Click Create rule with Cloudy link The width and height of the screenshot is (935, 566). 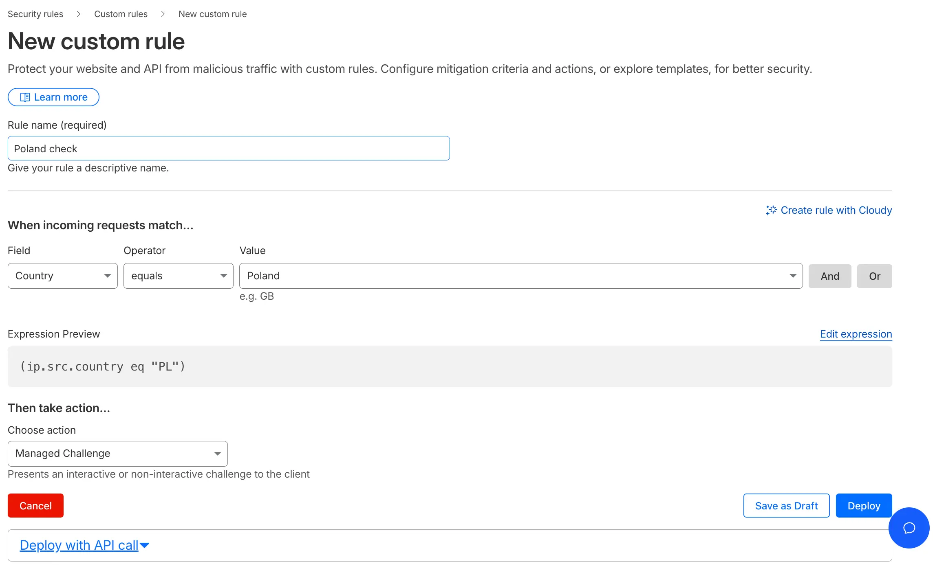point(836,210)
